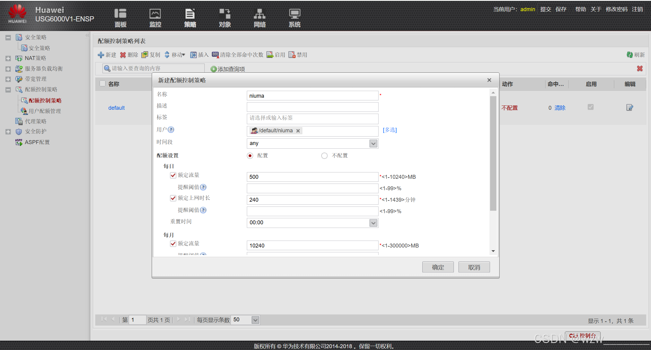This screenshot has width=651, height=350.
Task: Click the green 刷新 refresh icon
Action: tap(630, 55)
